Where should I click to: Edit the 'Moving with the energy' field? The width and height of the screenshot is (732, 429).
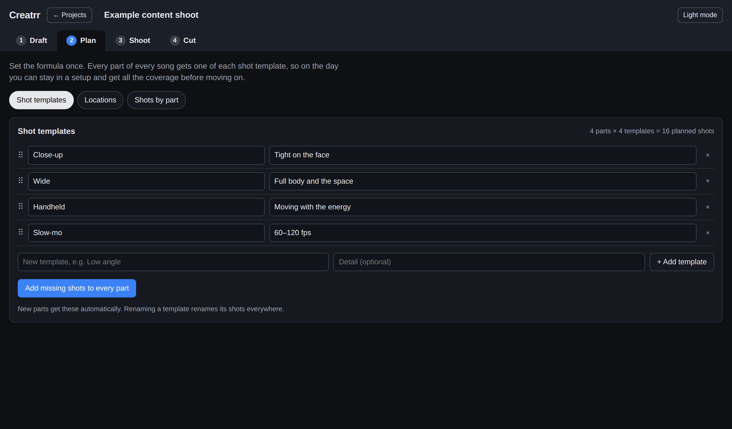point(483,207)
